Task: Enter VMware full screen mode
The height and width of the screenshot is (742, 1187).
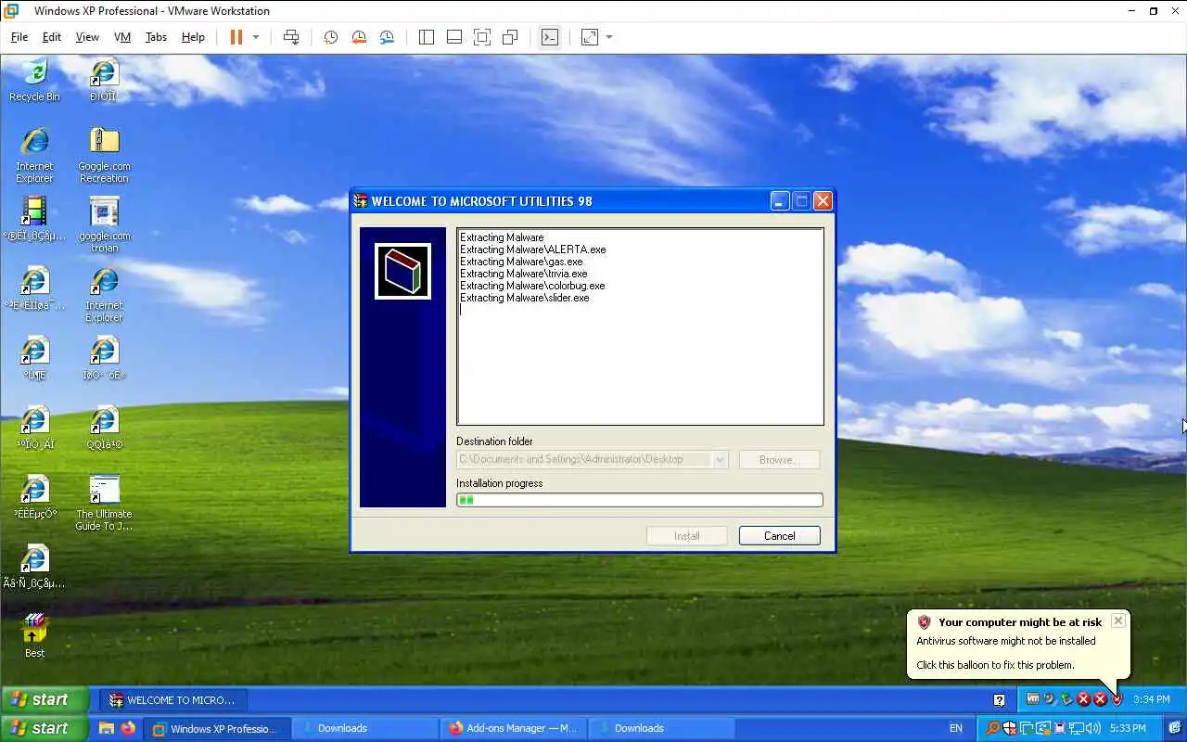Action: 482,37
